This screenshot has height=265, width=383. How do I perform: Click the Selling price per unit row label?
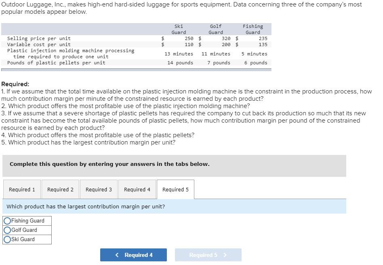[x=39, y=38]
